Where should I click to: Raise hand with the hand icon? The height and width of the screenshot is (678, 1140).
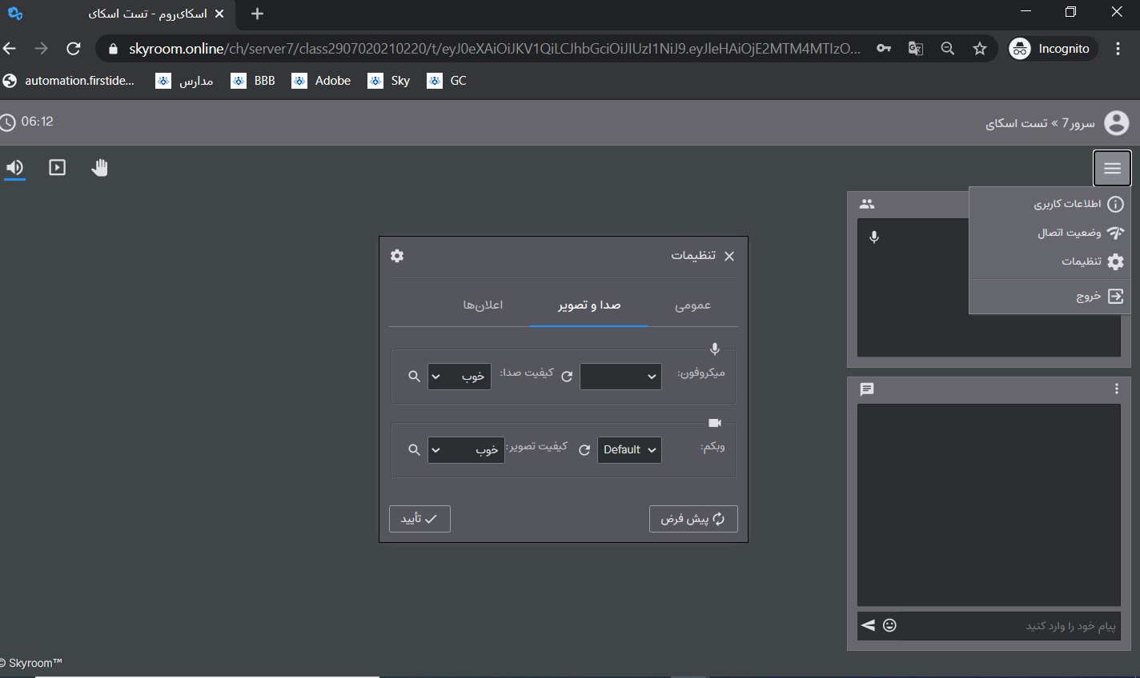[x=99, y=167]
